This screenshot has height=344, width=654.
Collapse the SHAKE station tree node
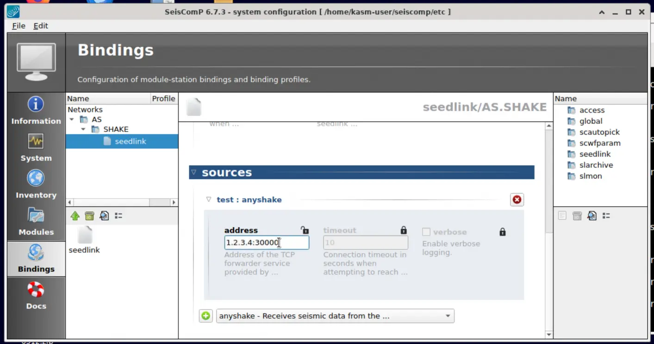point(83,129)
